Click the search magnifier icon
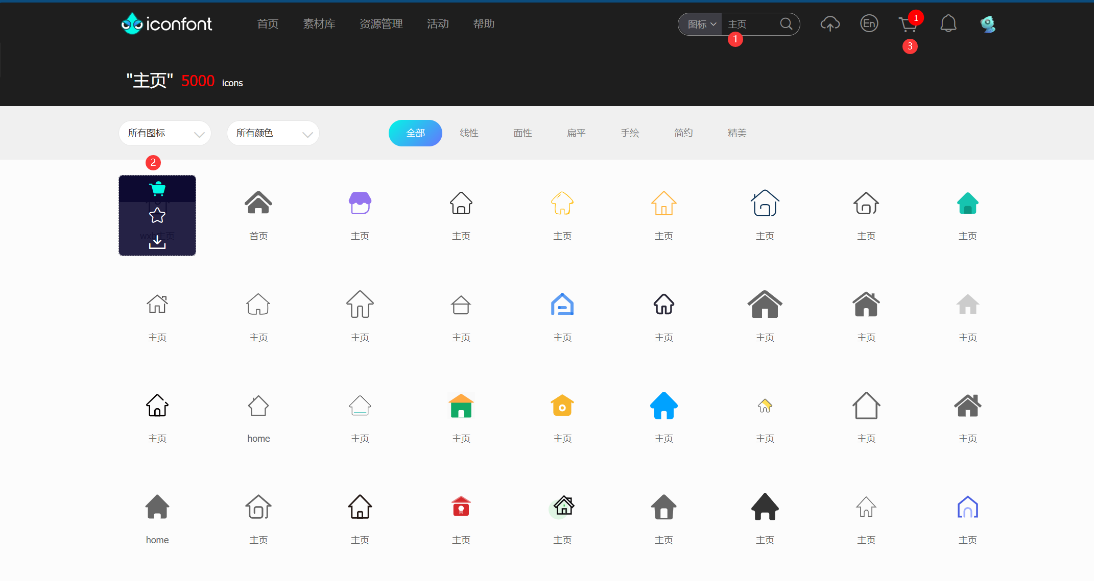 point(786,24)
